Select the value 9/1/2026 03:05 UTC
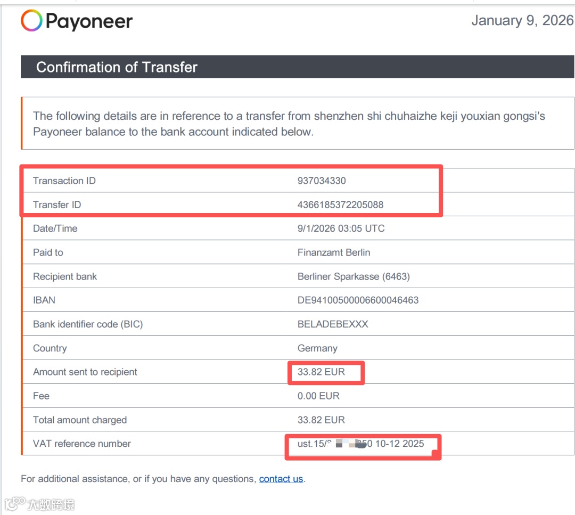This screenshot has width=575, height=515. (x=341, y=228)
